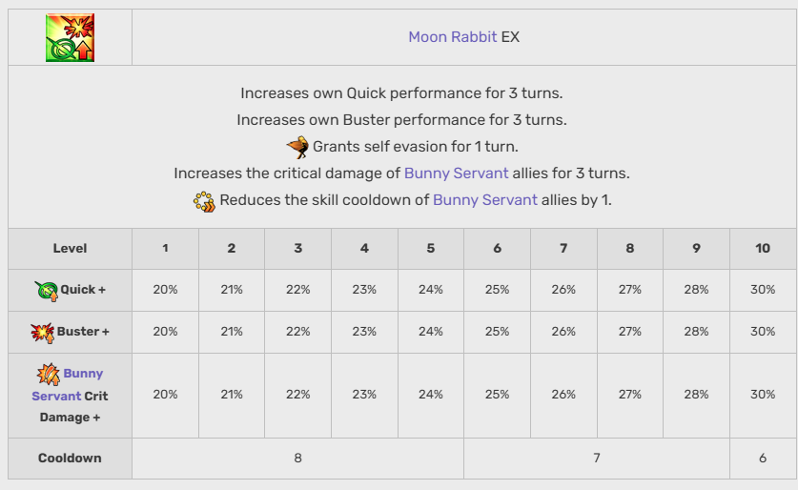Click Quick + 30% value cell
Viewport: 798px width, 490px height.
(x=763, y=290)
